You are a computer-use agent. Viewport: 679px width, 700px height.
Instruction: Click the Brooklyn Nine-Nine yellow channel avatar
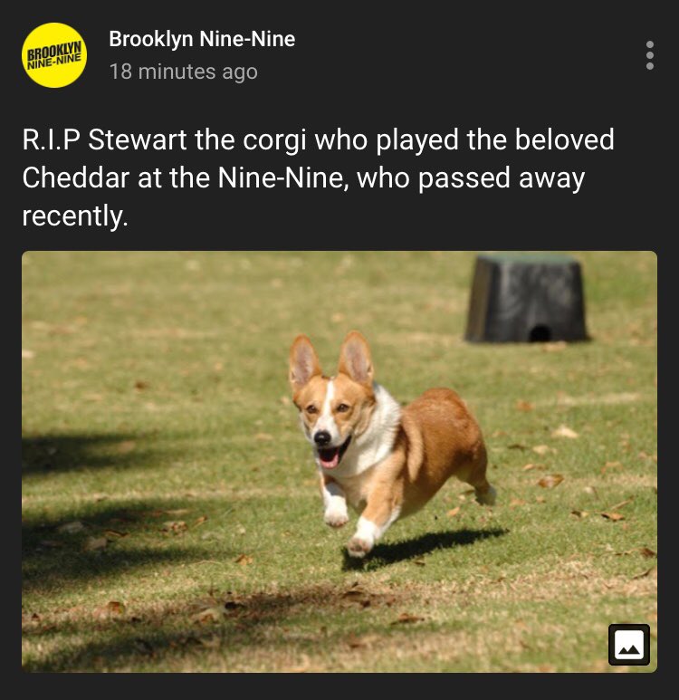click(x=54, y=55)
